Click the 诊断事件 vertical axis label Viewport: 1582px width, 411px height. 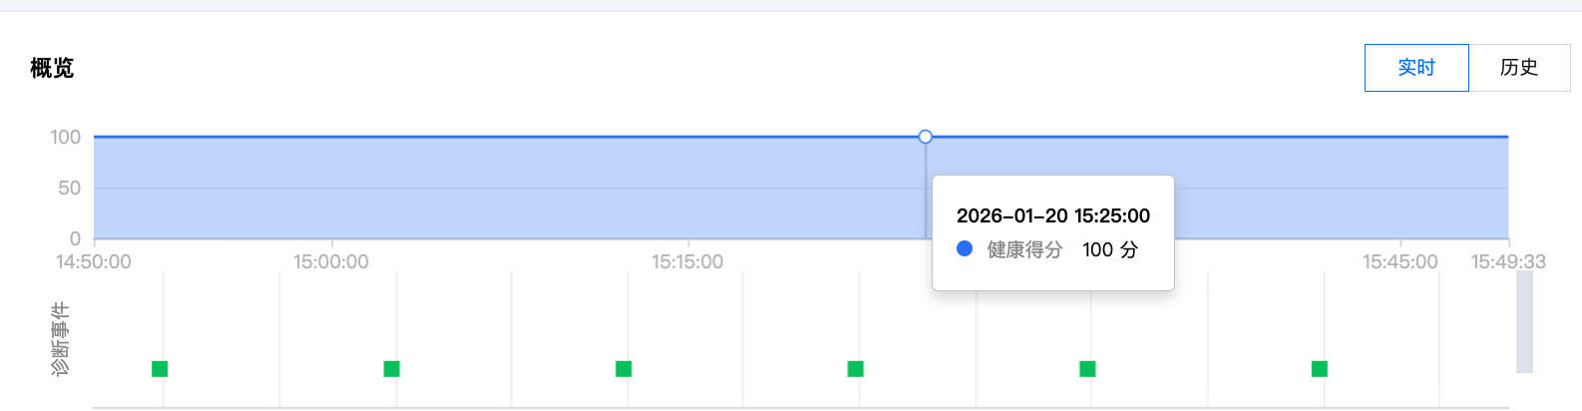pyautogui.click(x=61, y=339)
